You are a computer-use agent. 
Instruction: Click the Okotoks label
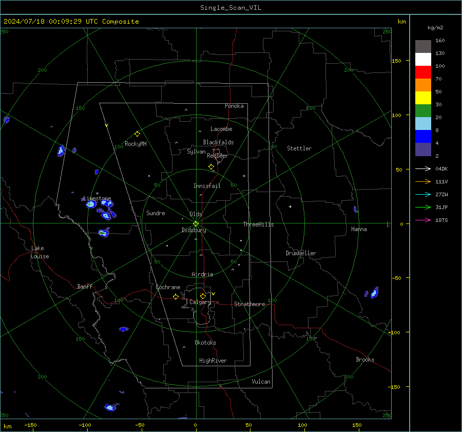tap(205, 343)
